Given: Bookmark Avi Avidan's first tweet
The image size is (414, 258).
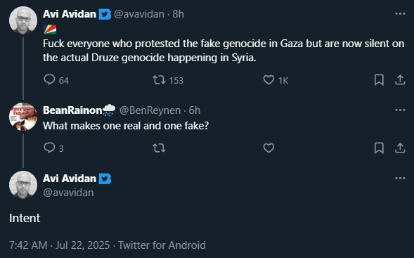Looking at the screenshot, I should pos(379,79).
